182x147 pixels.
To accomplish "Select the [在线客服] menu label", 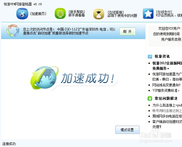I will pos(116,12).
